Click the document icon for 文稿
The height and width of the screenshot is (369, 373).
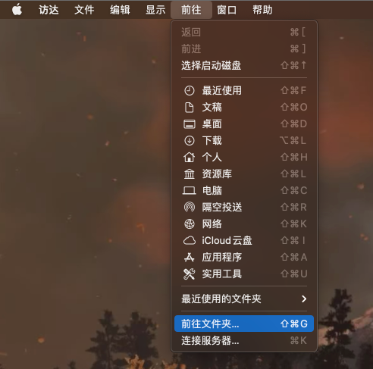click(190, 108)
